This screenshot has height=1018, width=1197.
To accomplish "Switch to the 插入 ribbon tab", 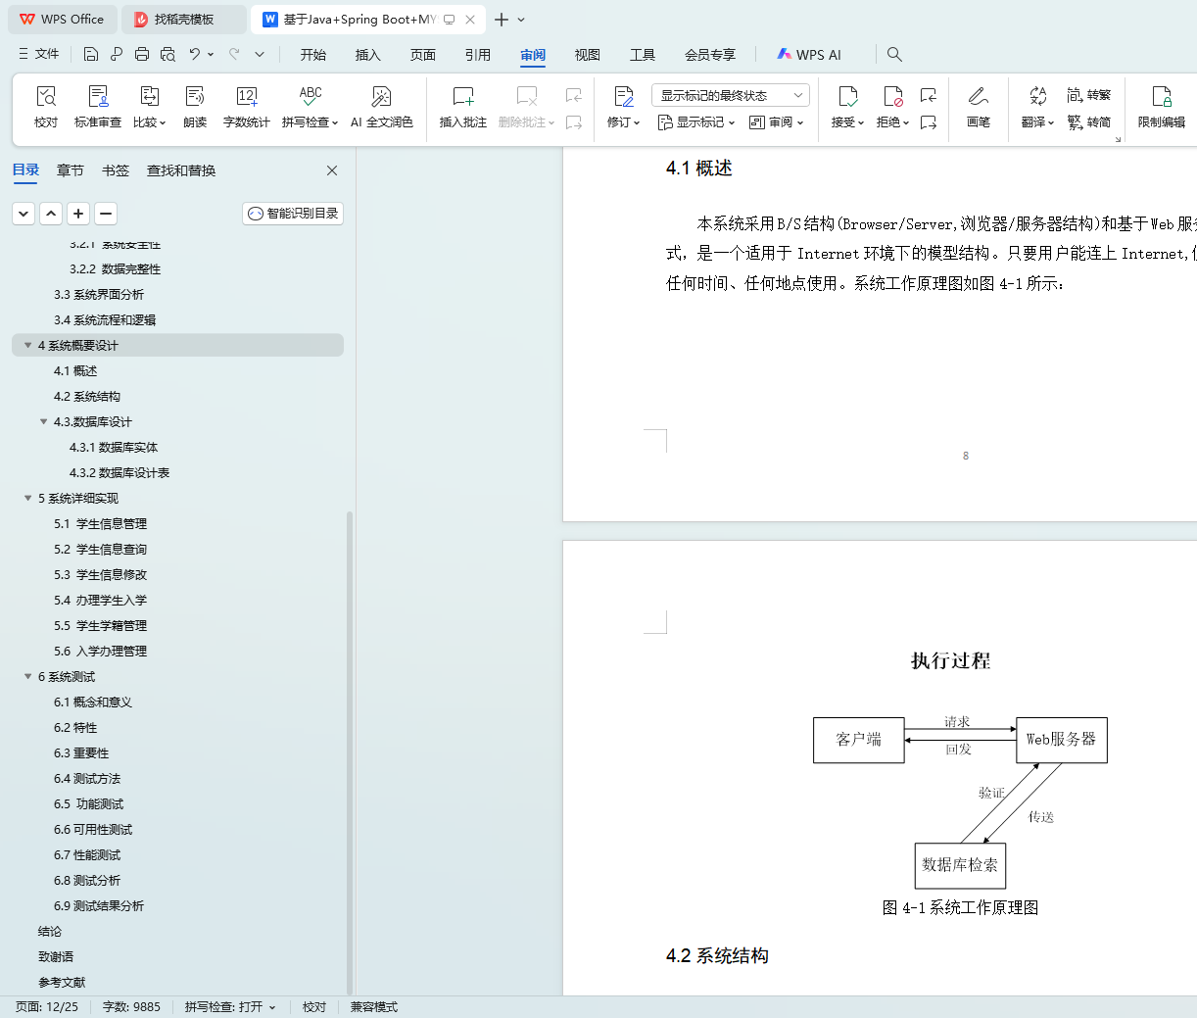I will (368, 55).
